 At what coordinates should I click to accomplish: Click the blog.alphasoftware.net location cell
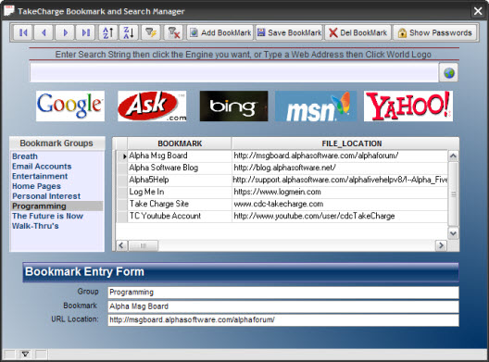pyautogui.click(x=340, y=168)
